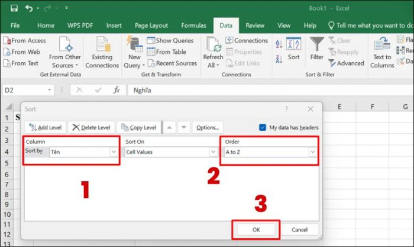Click the Select All corner triangle

click(x=9, y=107)
